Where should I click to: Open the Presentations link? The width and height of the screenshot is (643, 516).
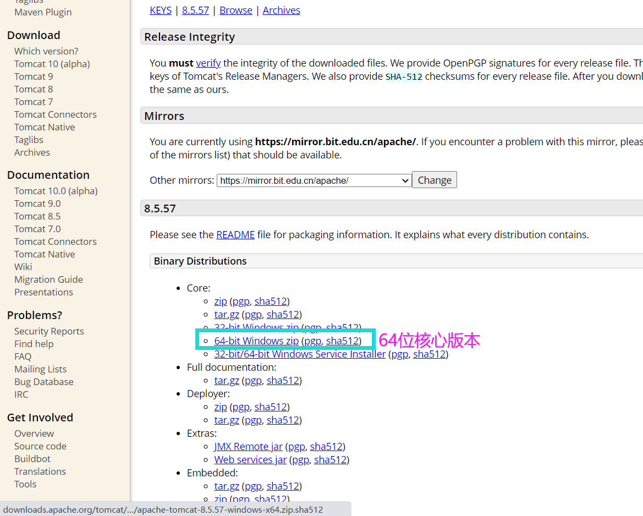(x=43, y=293)
